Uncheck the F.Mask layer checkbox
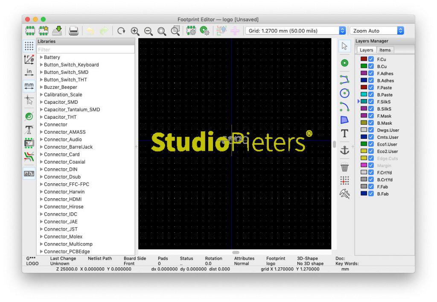 point(371,116)
